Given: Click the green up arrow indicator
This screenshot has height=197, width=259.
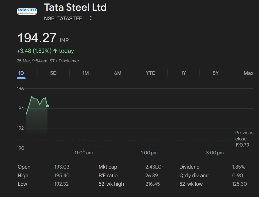Looking at the screenshot, I should click(x=55, y=51).
